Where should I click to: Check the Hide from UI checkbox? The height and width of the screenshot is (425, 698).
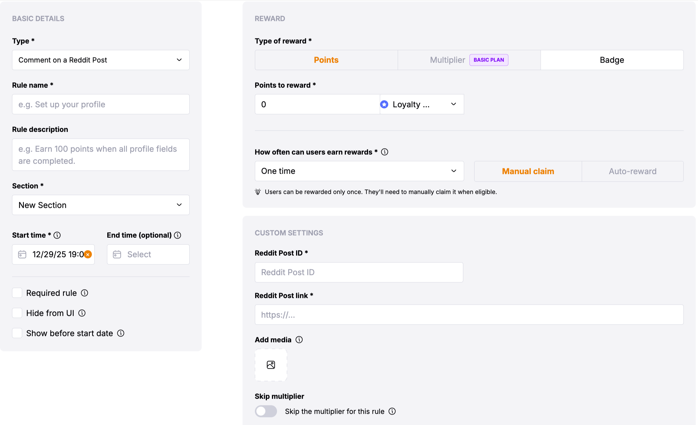point(17,313)
